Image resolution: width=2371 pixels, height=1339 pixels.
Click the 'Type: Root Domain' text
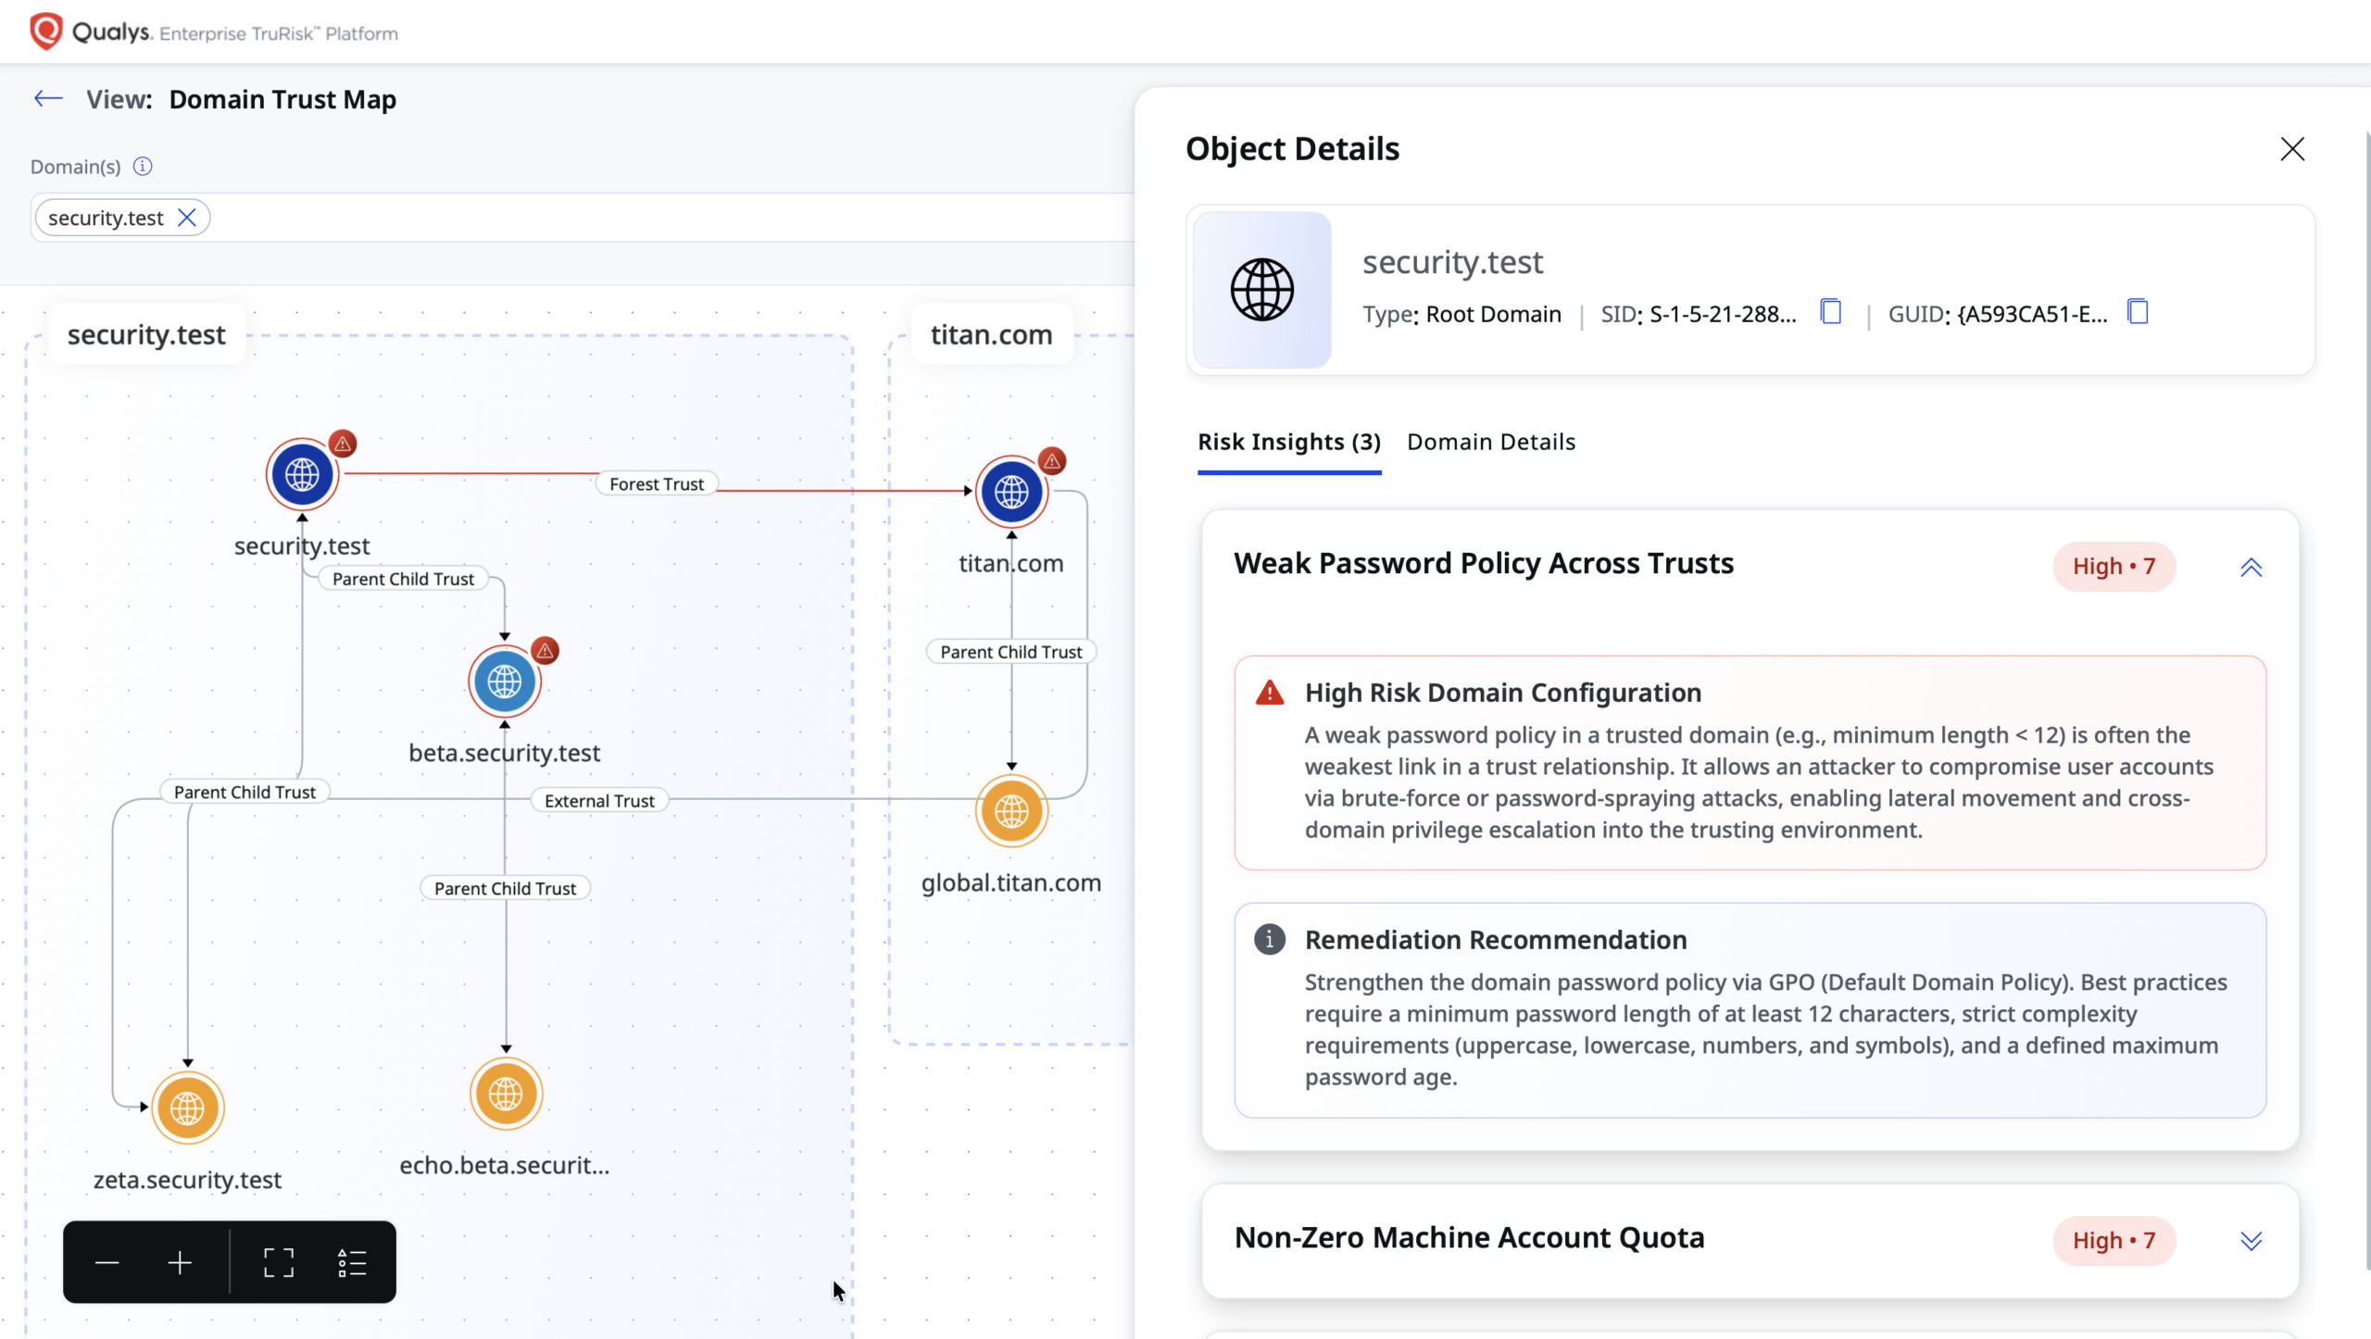point(1461,315)
